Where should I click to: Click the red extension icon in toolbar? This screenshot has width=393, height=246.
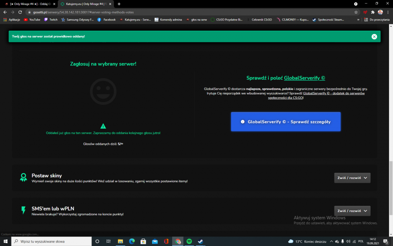[x=365, y=12]
